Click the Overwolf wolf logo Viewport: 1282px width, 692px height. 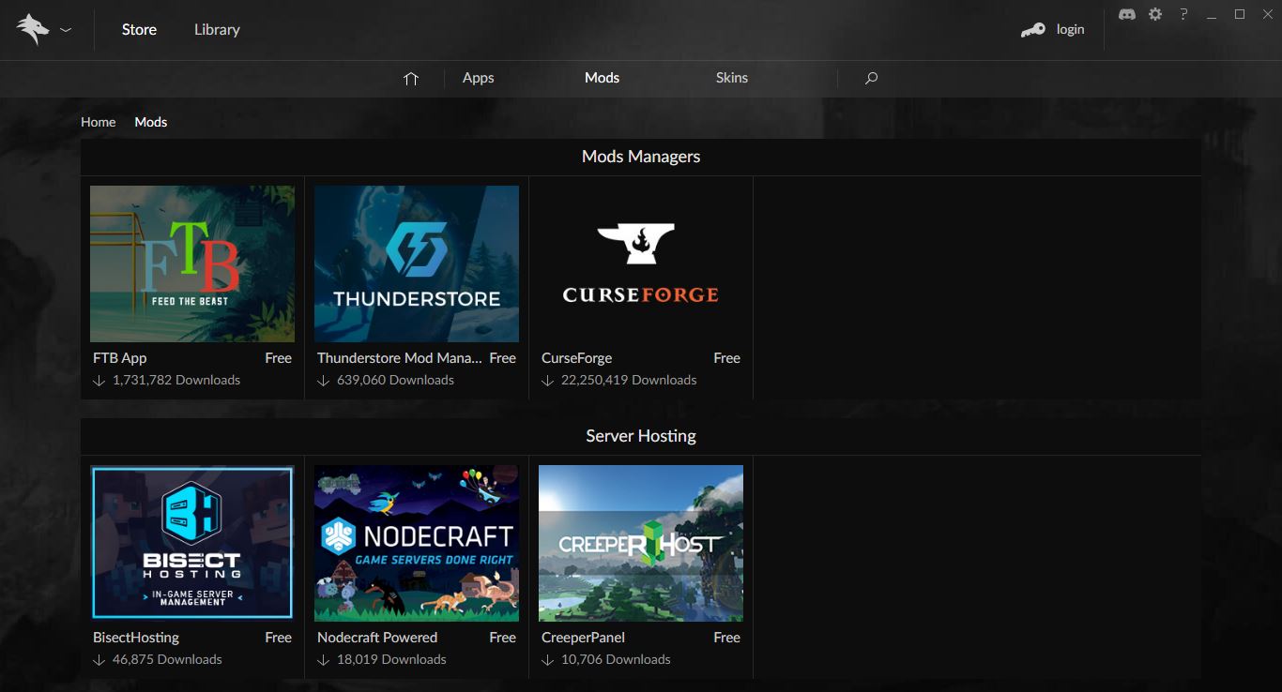click(x=33, y=29)
